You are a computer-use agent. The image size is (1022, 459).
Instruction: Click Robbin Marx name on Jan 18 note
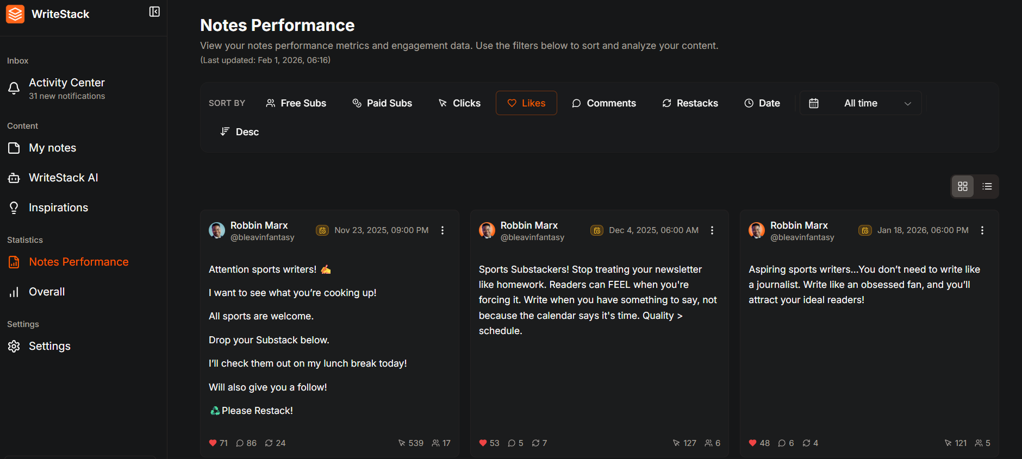tap(799, 225)
